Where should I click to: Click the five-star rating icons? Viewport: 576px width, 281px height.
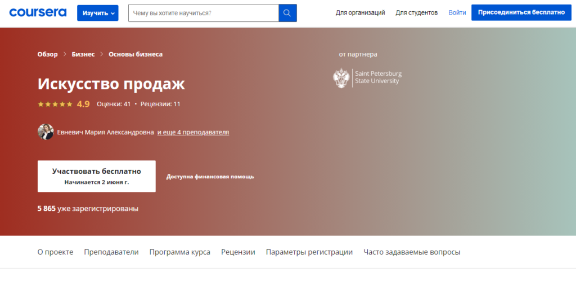pyautogui.click(x=55, y=104)
